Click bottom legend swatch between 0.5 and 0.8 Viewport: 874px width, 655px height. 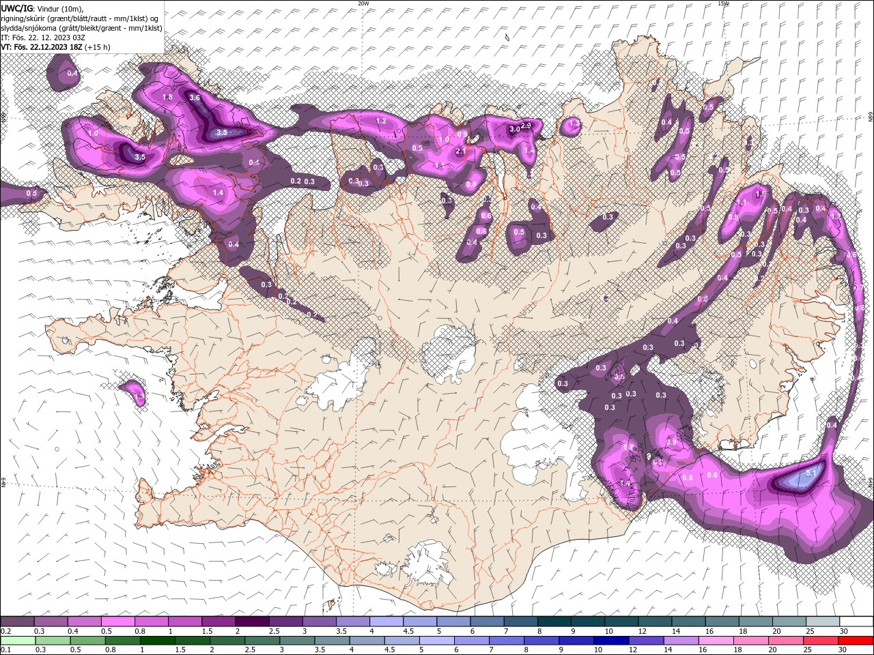click(87, 641)
